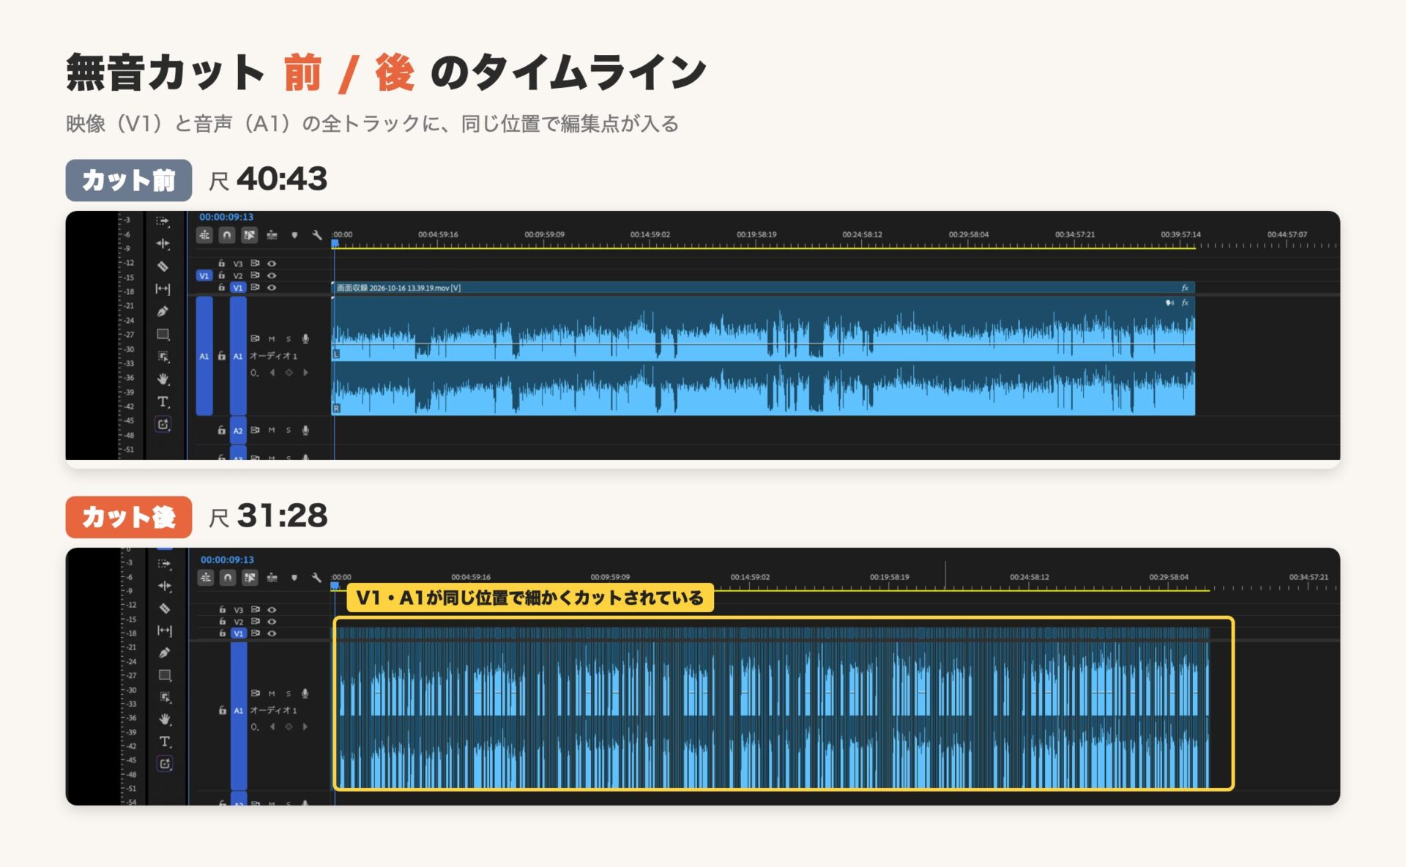Select Track Select Forward tool in before-cut timeline
Viewport: 1406px width, 867px height.
pos(163,221)
